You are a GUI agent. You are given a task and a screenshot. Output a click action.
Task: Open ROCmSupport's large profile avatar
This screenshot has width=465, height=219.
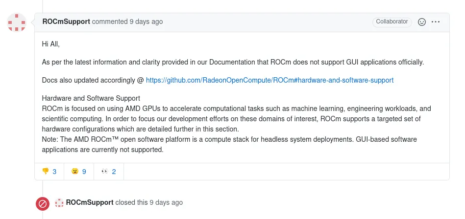coord(17,22)
